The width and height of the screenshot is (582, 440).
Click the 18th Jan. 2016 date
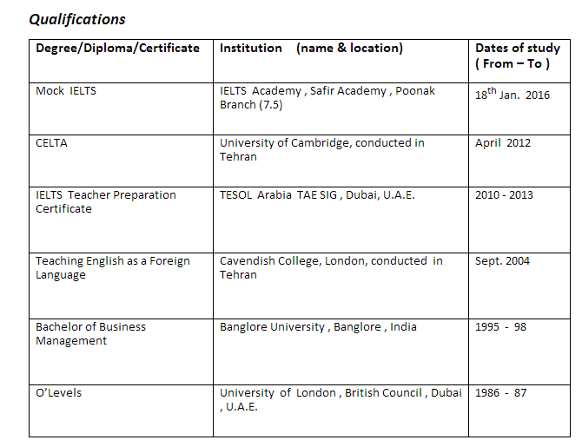[512, 95]
